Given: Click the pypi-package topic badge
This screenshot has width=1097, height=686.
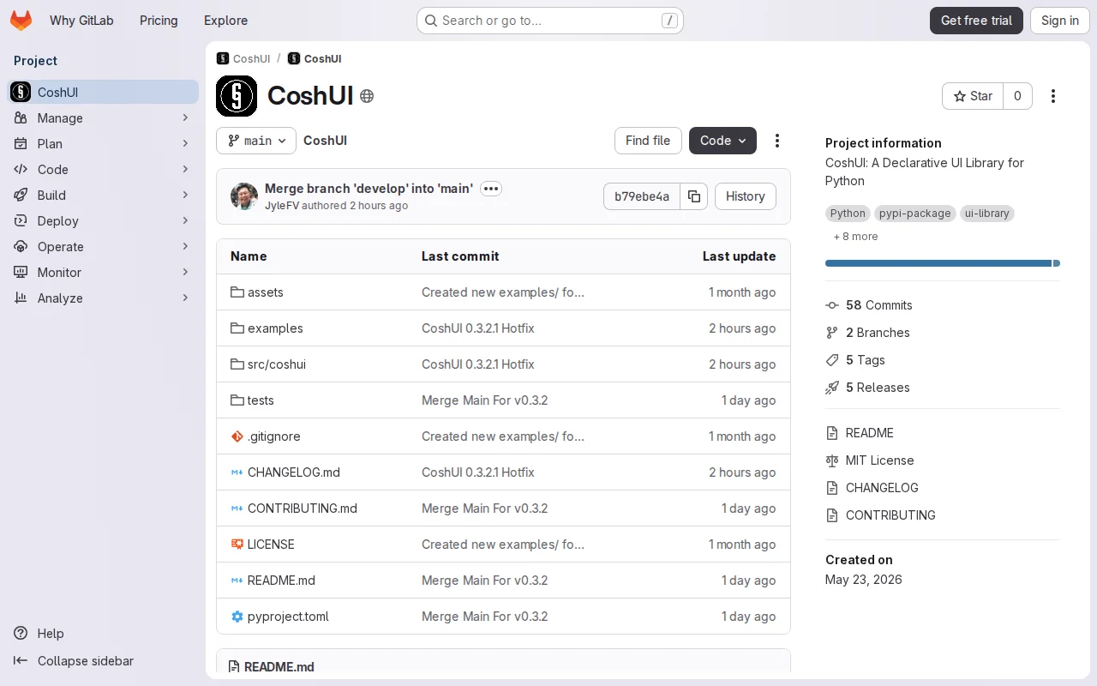Looking at the screenshot, I should [x=915, y=214].
